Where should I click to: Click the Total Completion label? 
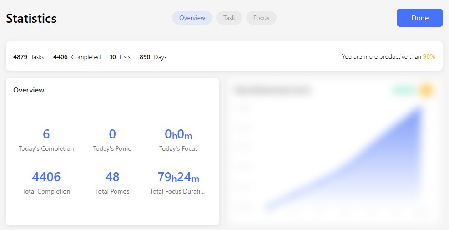point(46,191)
